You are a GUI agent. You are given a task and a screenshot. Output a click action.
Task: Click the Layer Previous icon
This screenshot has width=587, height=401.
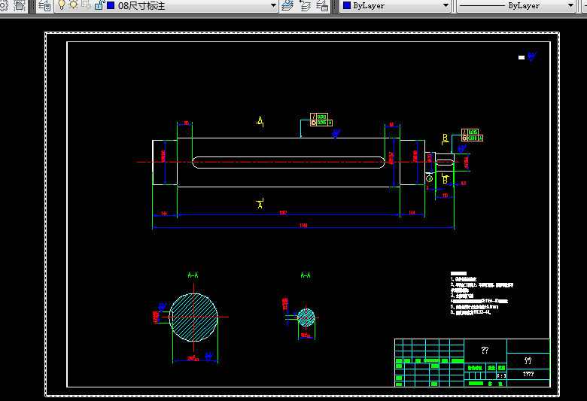(x=306, y=5)
